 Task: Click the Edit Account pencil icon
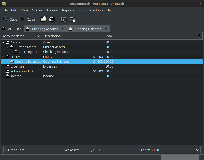tap(52, 19)
